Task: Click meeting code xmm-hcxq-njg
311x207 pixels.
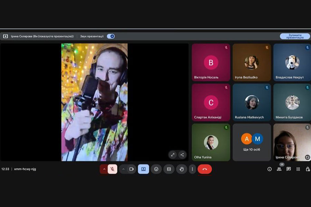Action: (x=25, y=169)
